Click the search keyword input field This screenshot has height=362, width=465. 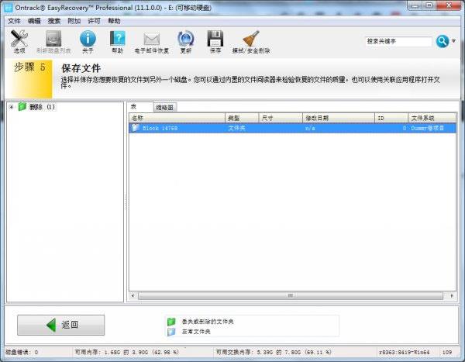[398, 41]
